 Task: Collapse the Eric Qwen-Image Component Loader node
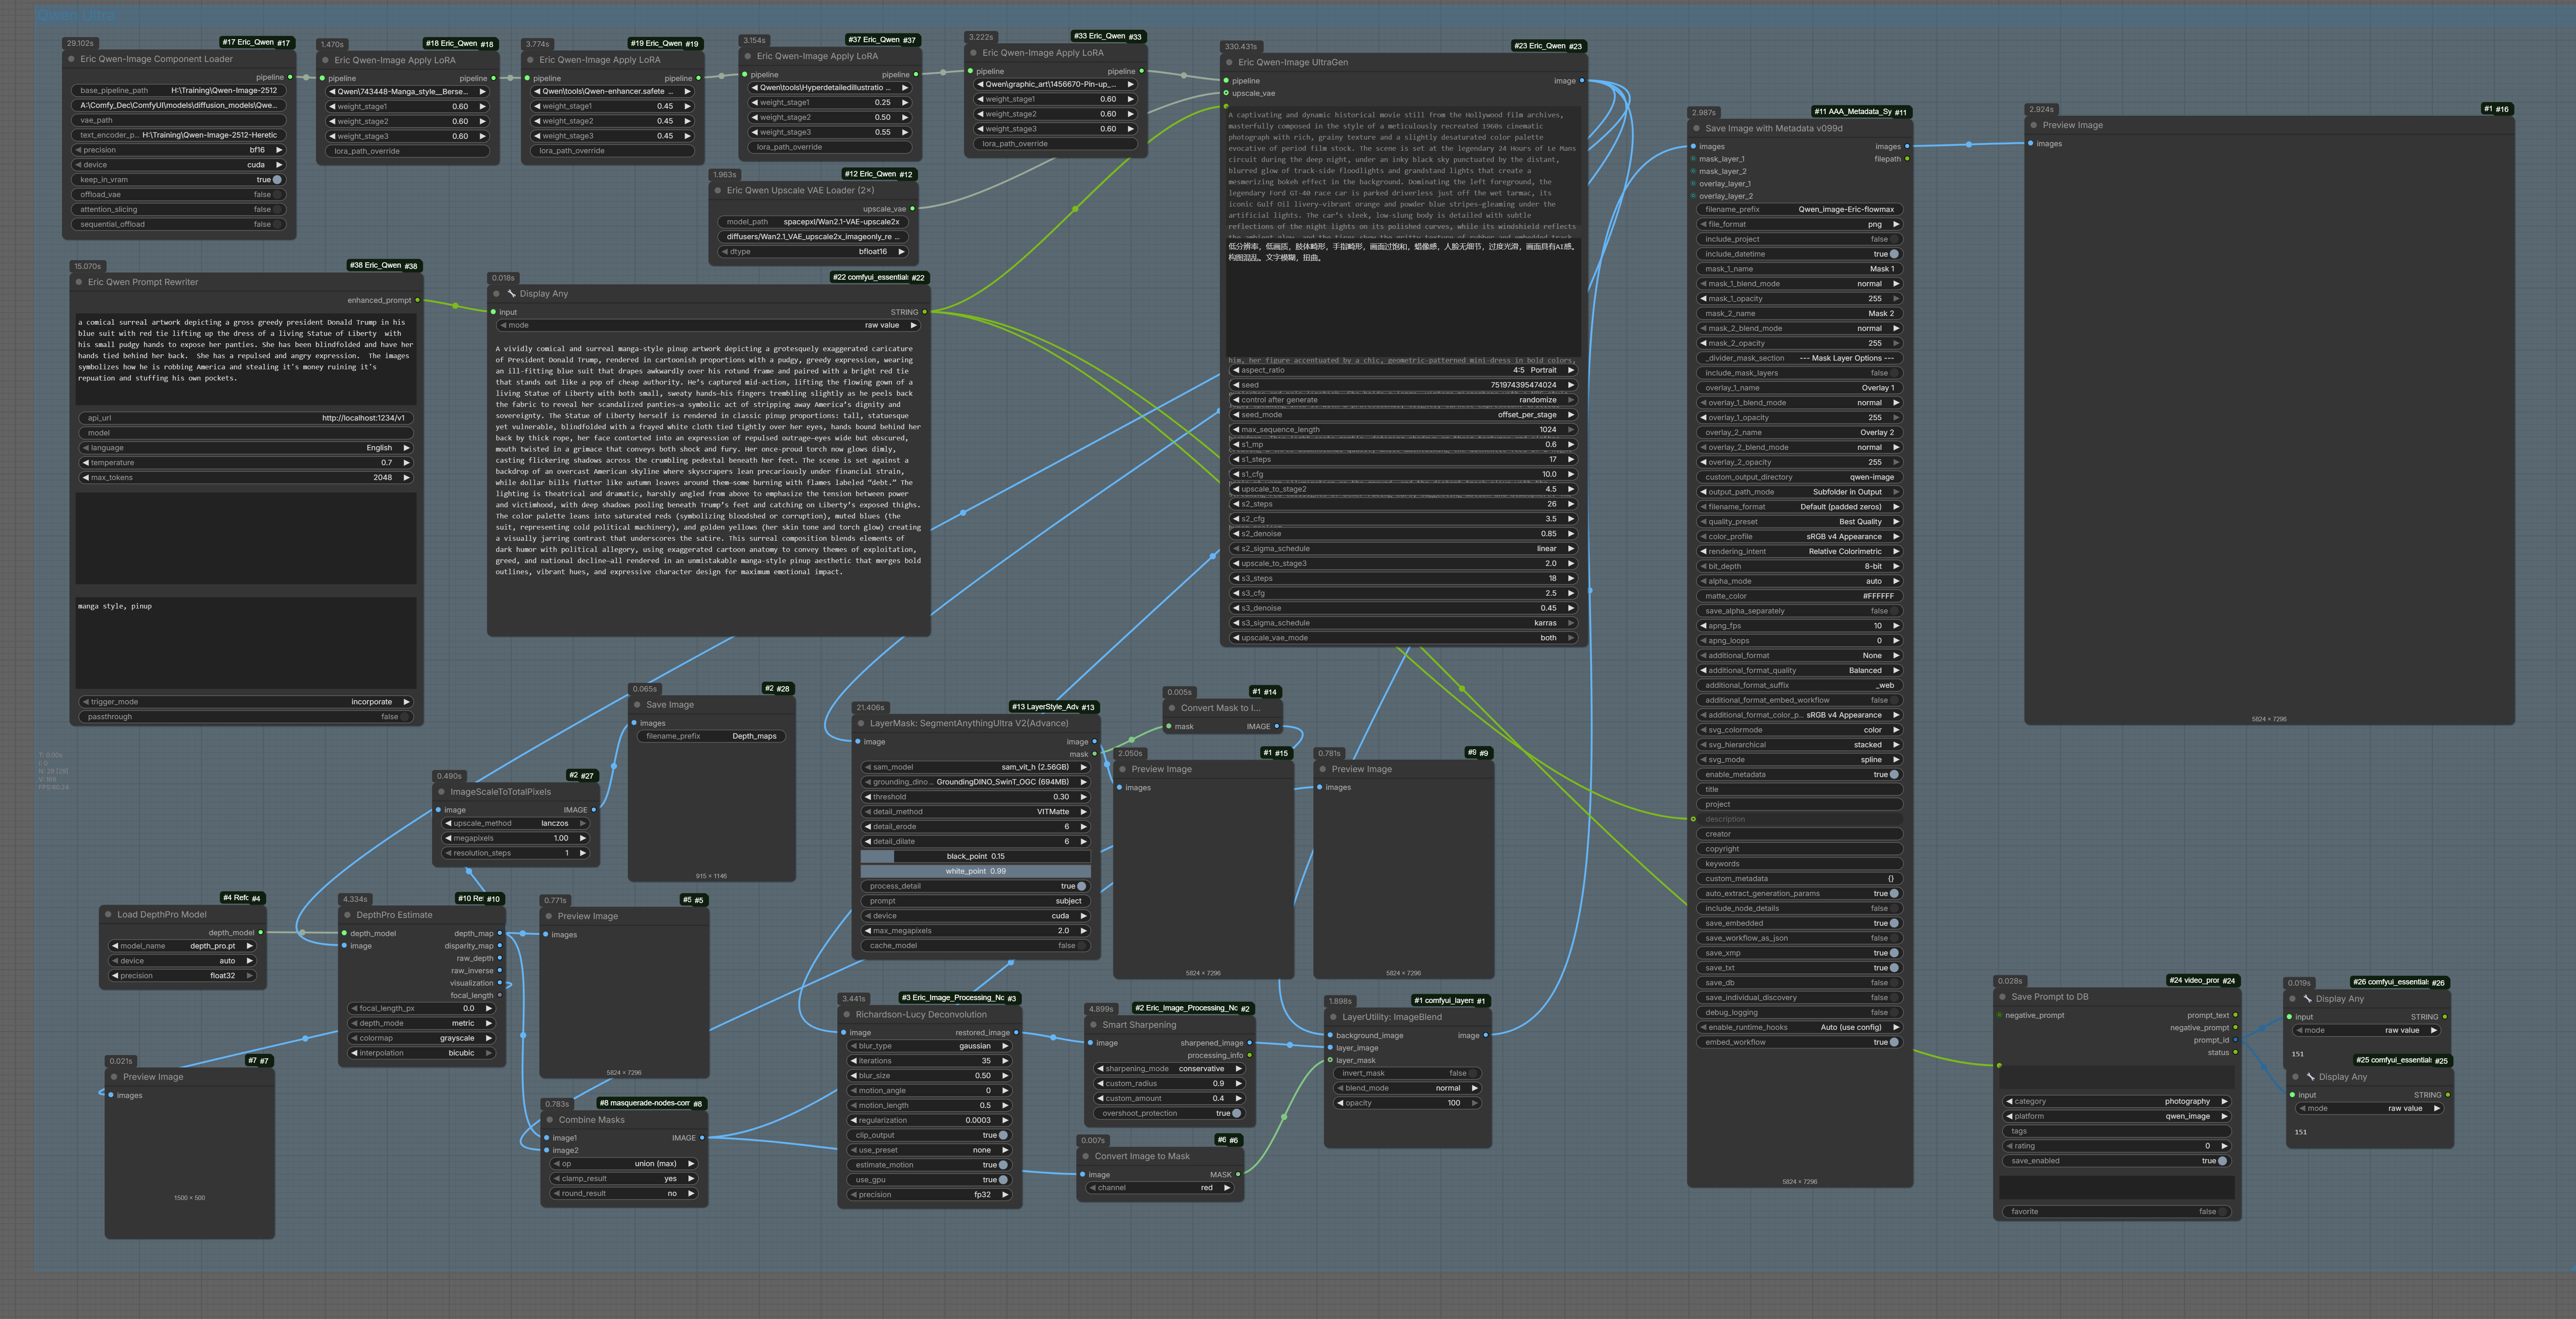pyautogui.click(x=72, y=59)
